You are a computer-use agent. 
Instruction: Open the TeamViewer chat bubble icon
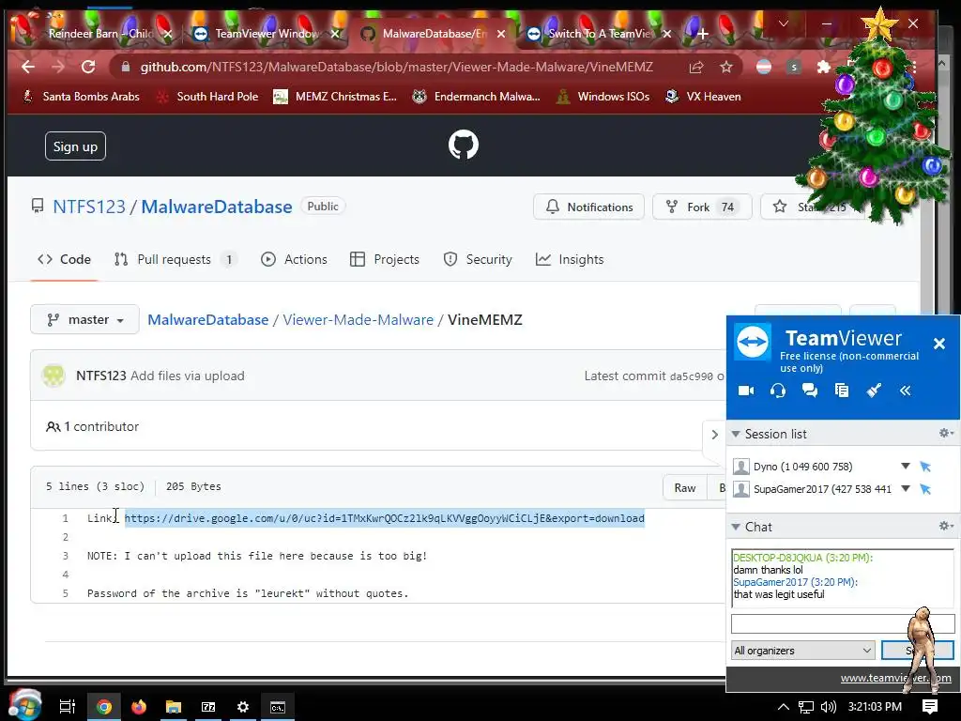pos(810,391)
